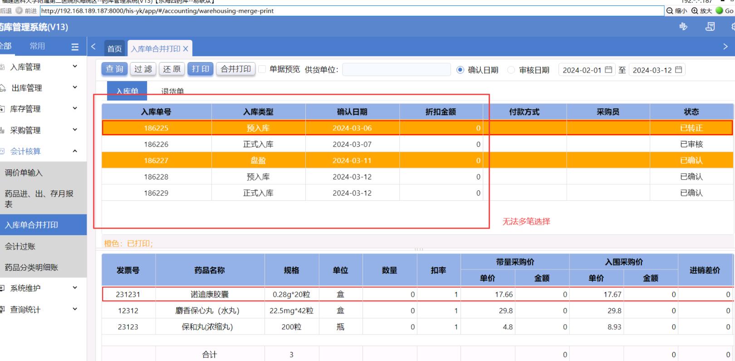Click the browser forward arrow icon
Viewport: 735px width, 361px height.
[x=19, y=11]
